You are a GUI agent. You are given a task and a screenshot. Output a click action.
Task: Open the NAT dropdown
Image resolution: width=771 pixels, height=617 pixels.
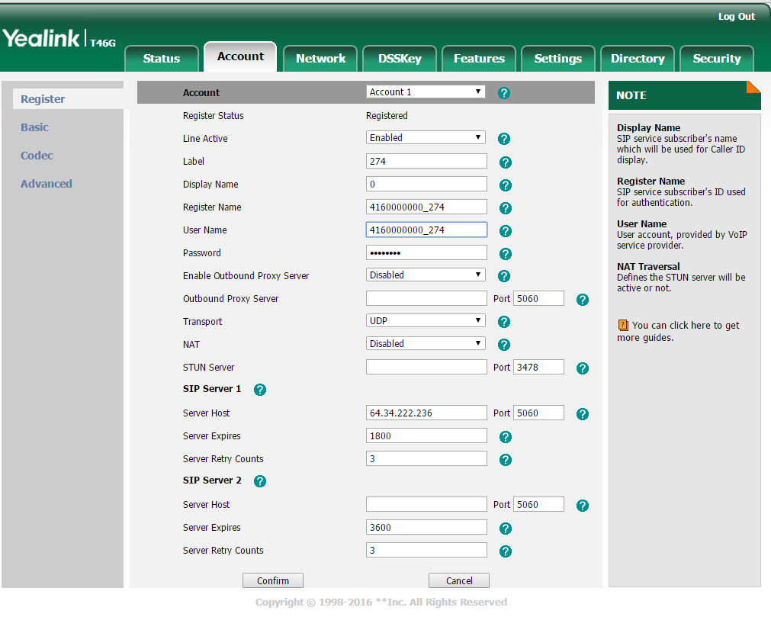(426, 344)
